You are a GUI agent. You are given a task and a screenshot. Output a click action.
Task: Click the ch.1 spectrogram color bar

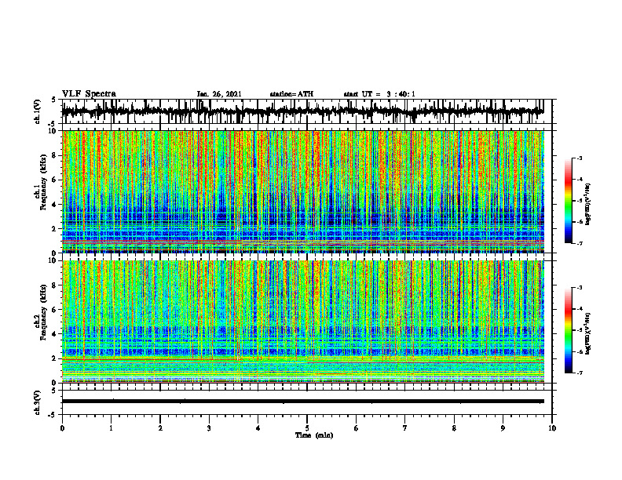tap(568, 201)
